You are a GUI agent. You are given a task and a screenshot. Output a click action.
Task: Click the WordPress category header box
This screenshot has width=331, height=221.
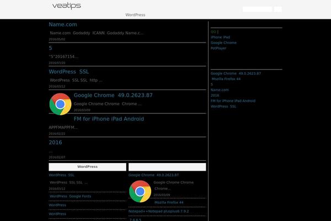point(87,167)
